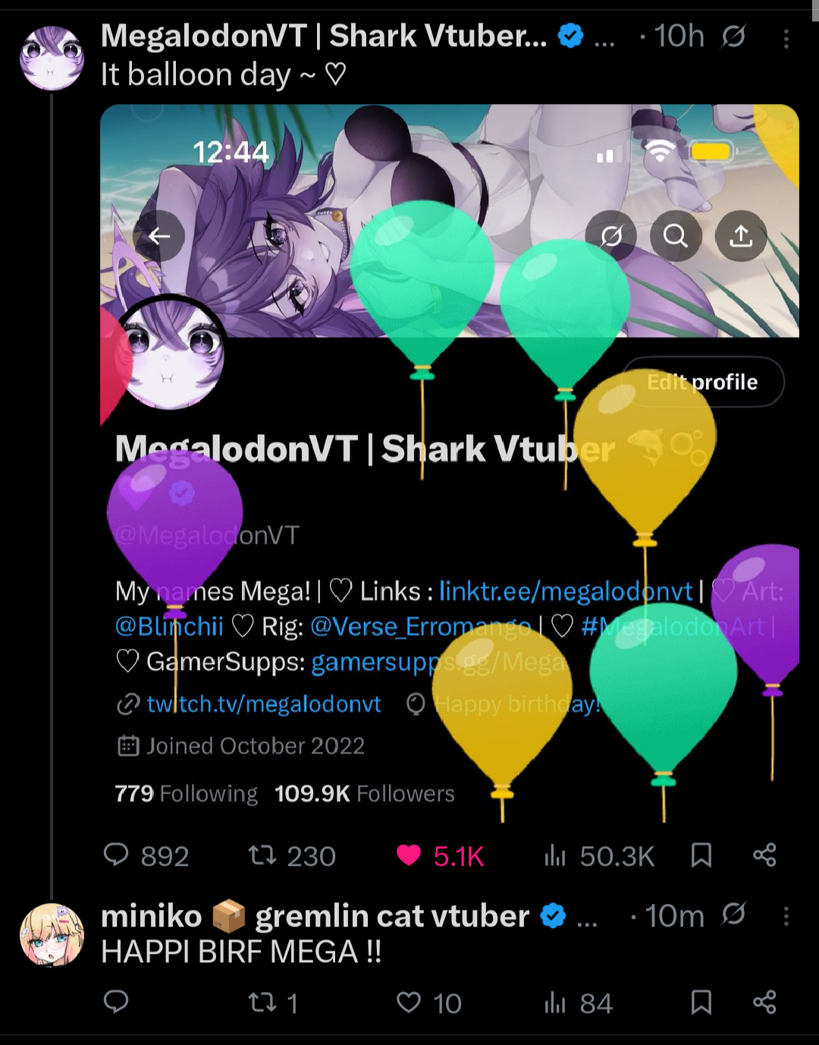
Task: View view count of 84 on miniko's reply
Action: (578, 1003)
